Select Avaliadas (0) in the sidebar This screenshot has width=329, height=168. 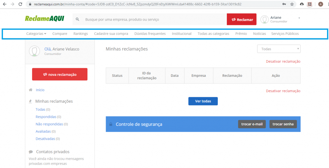46,132
